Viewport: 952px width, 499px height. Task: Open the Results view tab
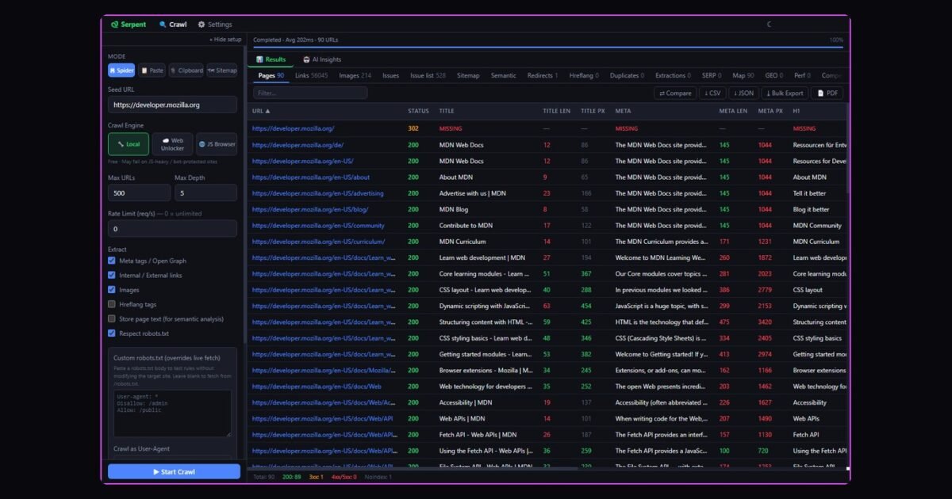pyautogui.click(x=271, y=59)
